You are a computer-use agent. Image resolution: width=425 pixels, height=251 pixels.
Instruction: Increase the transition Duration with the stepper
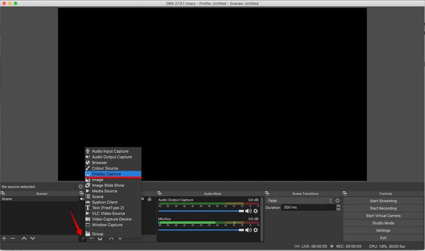338,206
